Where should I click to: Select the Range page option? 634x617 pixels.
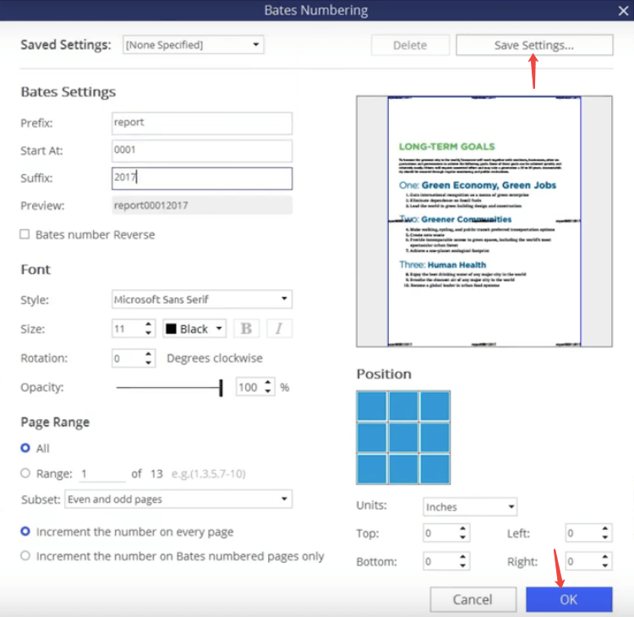(x=25, y=474)
